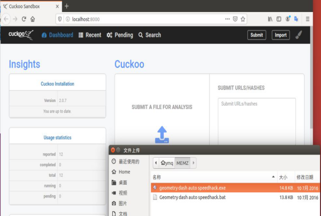Open the Firefox hamburger menu
321x216 pixels.
coord(308,19)
